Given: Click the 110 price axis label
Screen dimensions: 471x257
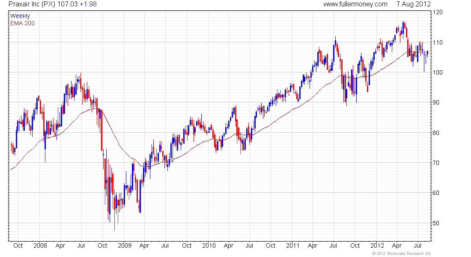Looking at the screenshot, I should click(x=438, y=42).
